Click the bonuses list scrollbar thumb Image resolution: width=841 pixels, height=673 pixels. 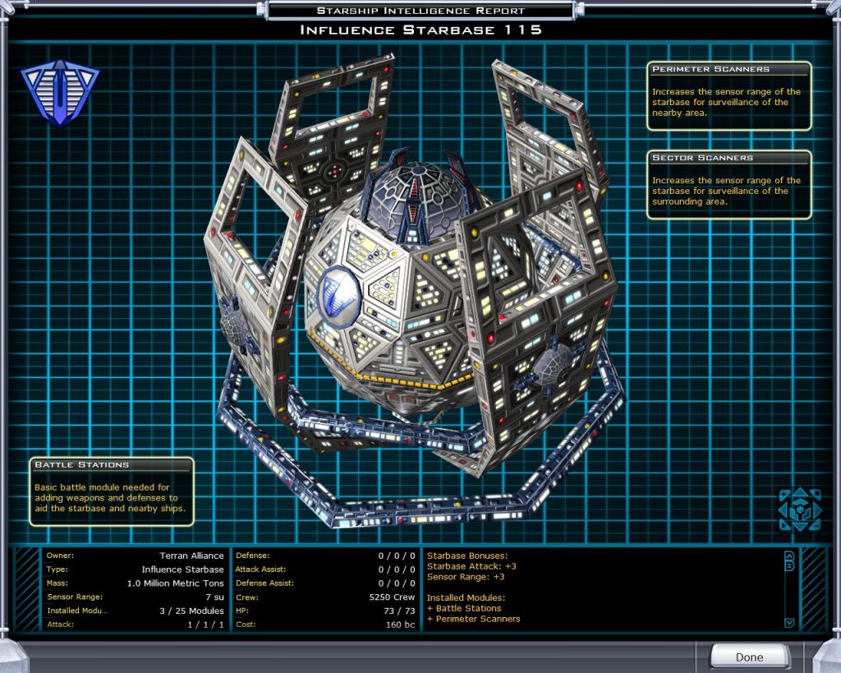pos(789,565)
